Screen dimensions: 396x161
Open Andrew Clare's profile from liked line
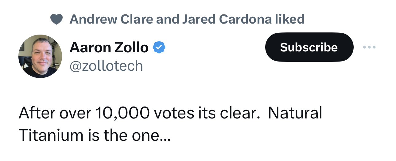tap(111, 19)
